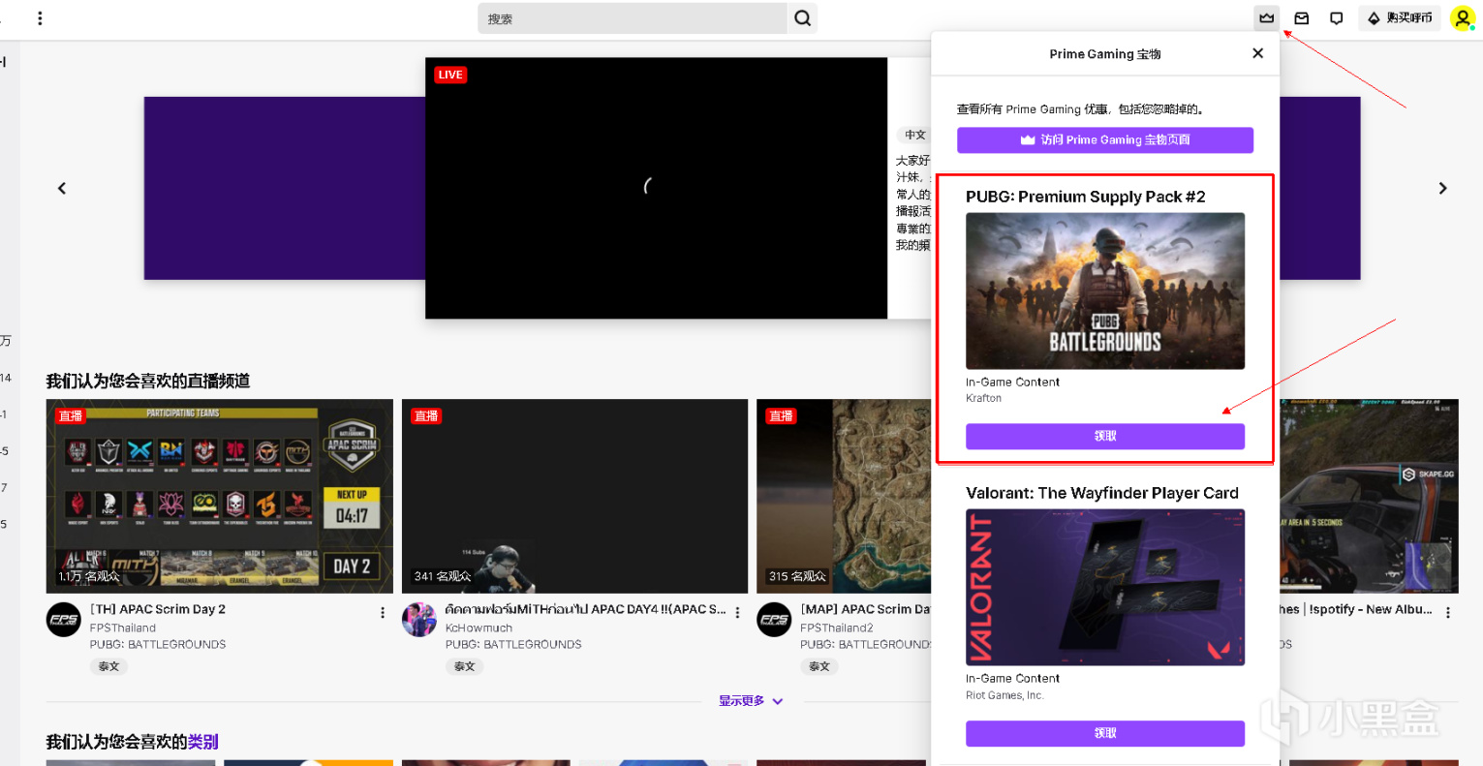Open APAC Scrim Day 2 stream thumbnail
The height and width of the screenshot is (766, 1483).
coord(220,496)
